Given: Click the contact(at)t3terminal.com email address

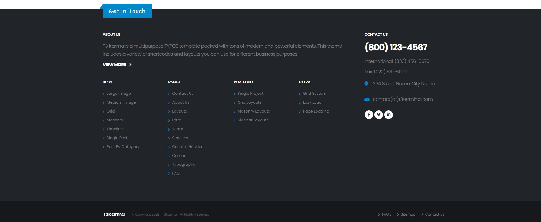Looking at the screenshot, I should click(x=403, y=99).
